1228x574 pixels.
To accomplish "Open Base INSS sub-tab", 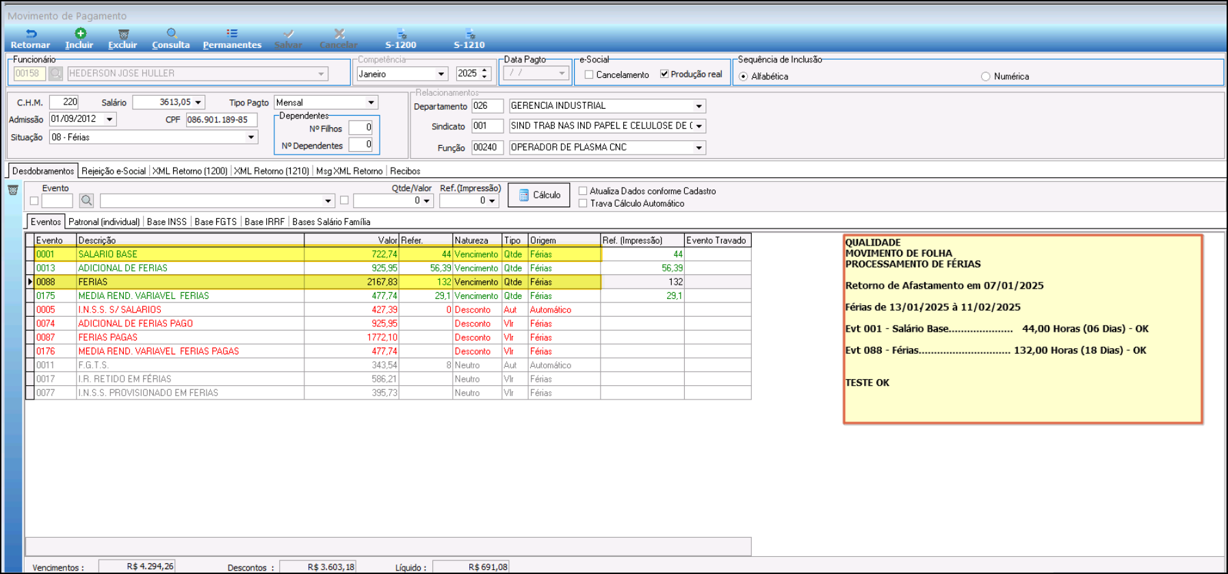I will pyautogui.click(x=167, y=222).
